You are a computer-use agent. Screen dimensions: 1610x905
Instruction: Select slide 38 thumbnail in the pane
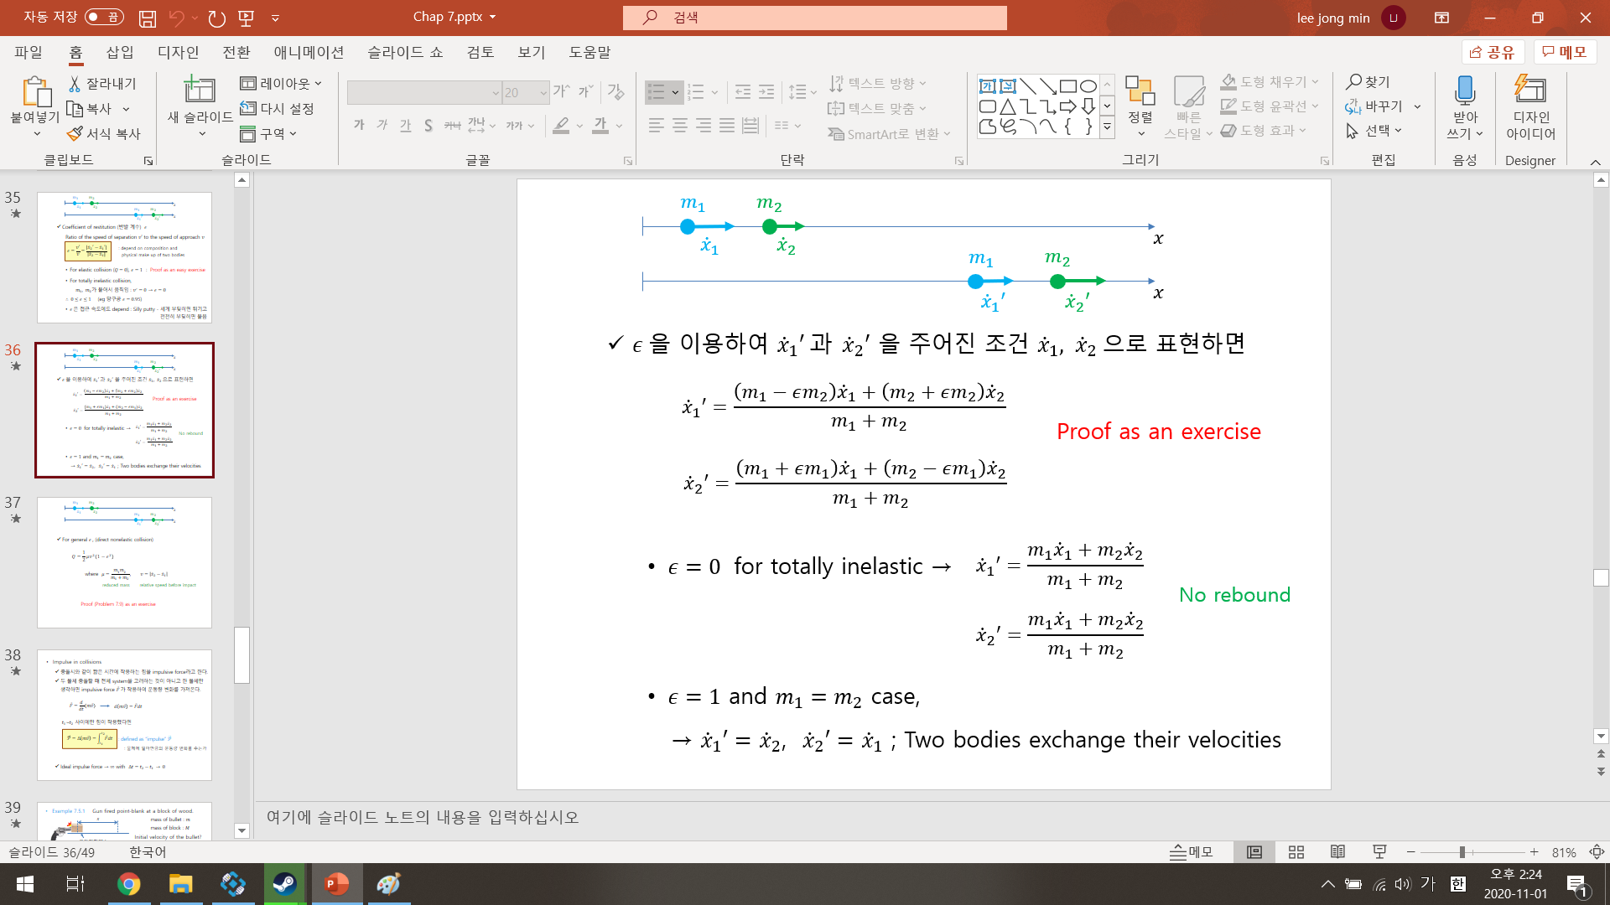[124, 714]
